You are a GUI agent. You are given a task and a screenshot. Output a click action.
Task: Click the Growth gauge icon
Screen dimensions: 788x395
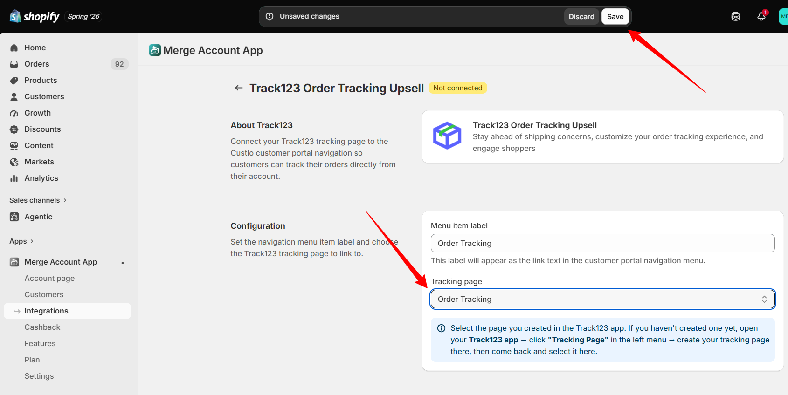[x=14, y=113]
